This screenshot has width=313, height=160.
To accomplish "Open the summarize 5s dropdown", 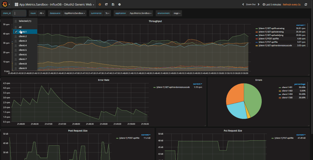I will [107, 13].
